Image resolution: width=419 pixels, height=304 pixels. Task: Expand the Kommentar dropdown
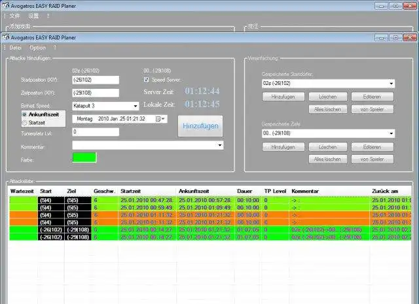(x=220, y=145)
